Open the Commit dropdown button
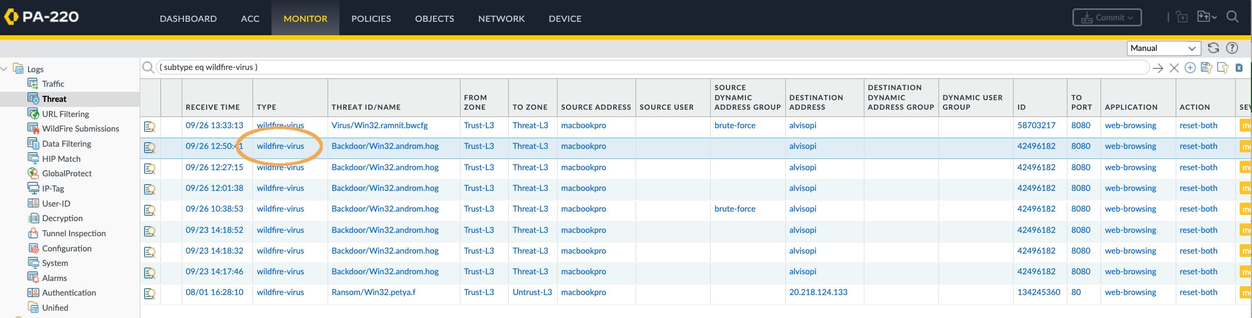 pyautogui.click(x=1107, y=17)
